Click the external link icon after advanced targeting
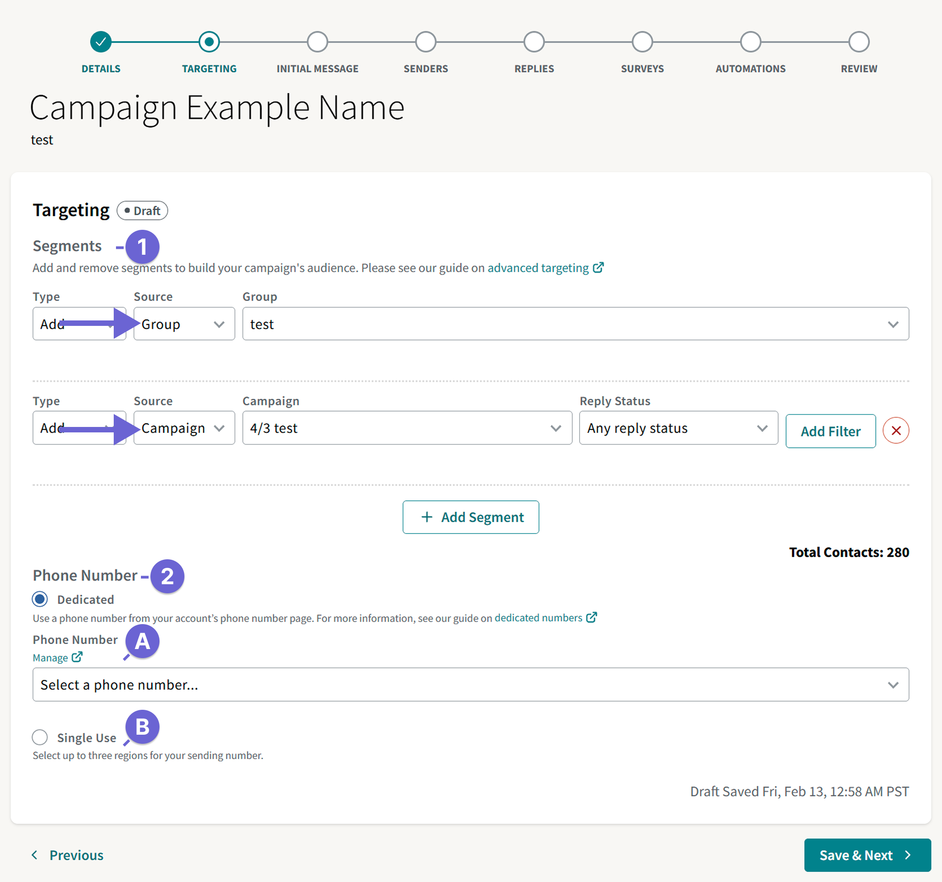This screenshot has width=942, height=882. coord(599,267)
